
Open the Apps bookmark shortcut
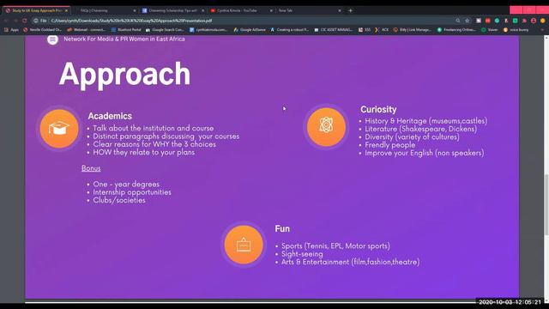tap(11, 30)
